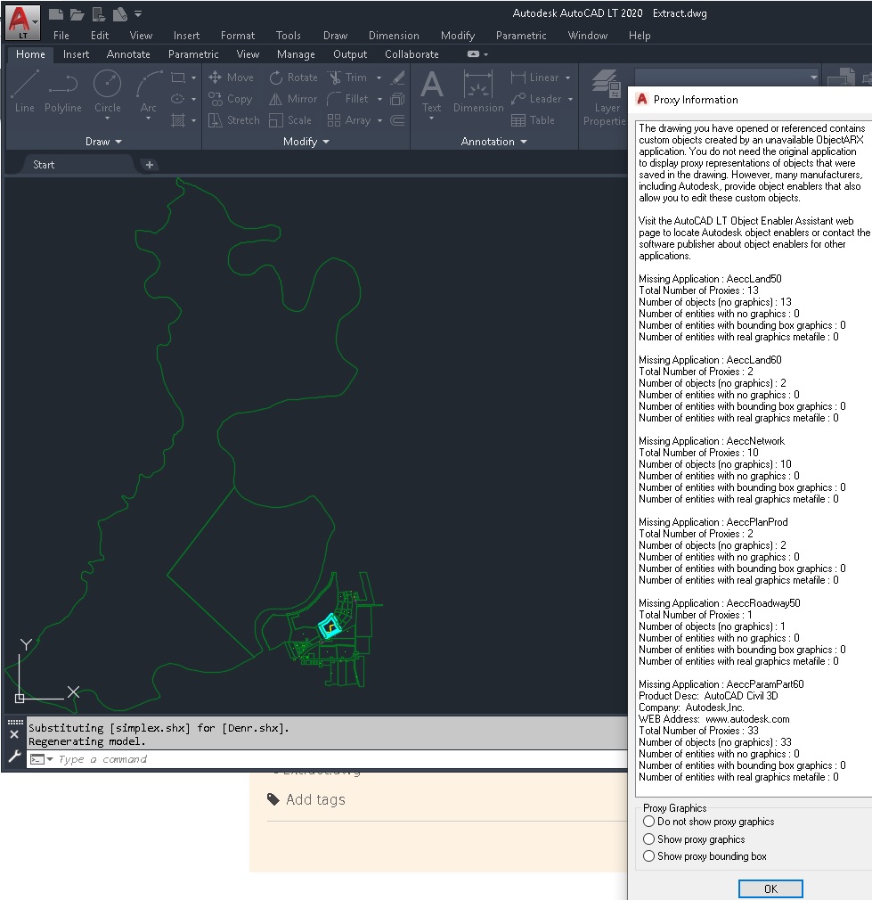Click the Mirror tool
The height and width of the screenshot is (900, 872).
[292, 99]
